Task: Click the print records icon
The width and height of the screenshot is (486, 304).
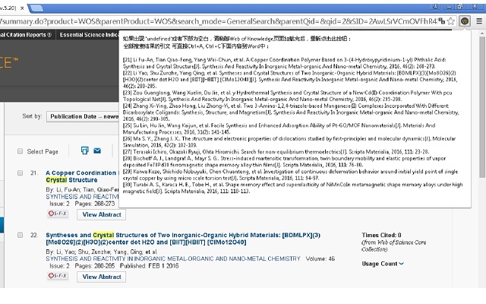Action: 84,150
